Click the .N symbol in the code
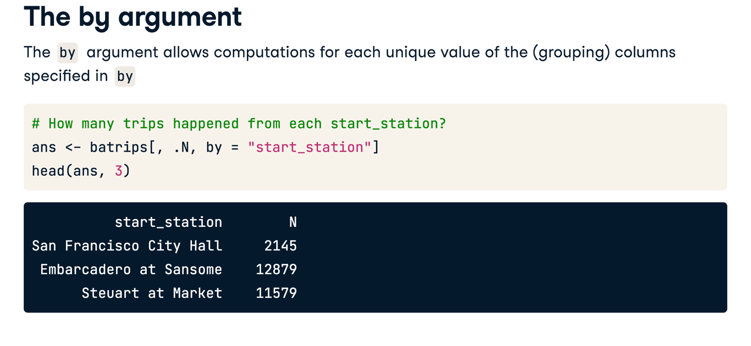The width and height of the screenshot is (751, 346). (185, 147)
